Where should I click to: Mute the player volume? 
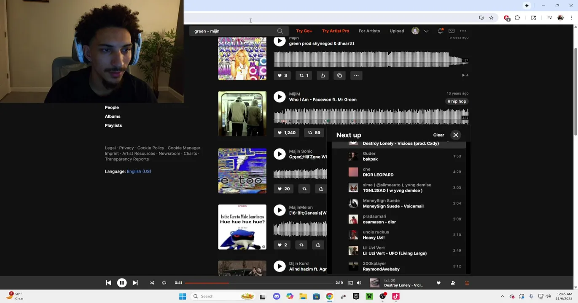click(359, 283)
